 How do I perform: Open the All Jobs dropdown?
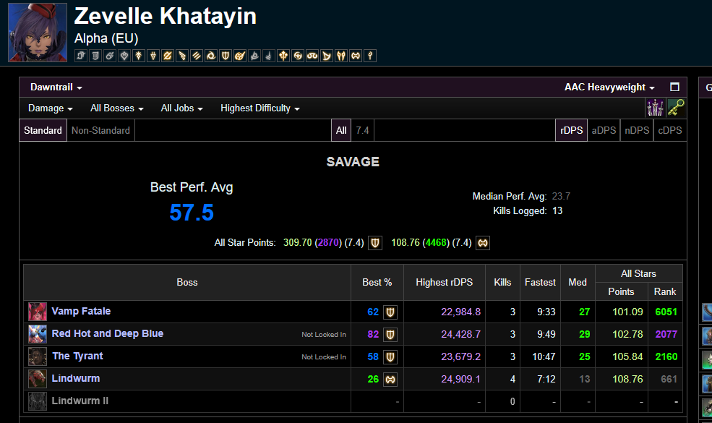[181, 108]
